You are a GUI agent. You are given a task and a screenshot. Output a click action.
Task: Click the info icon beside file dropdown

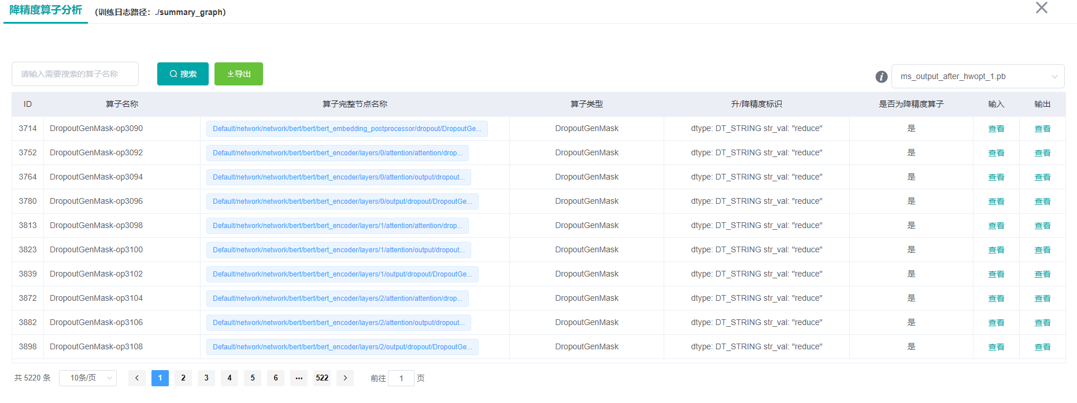881,77
